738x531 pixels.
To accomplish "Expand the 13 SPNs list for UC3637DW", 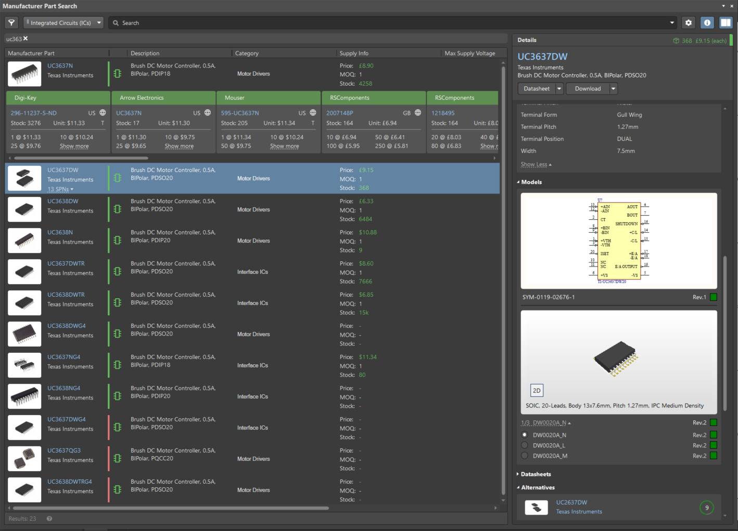I will tap(60, 189).
